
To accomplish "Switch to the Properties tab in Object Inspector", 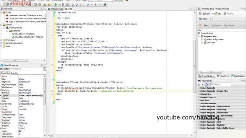I will tap(5, 73).
